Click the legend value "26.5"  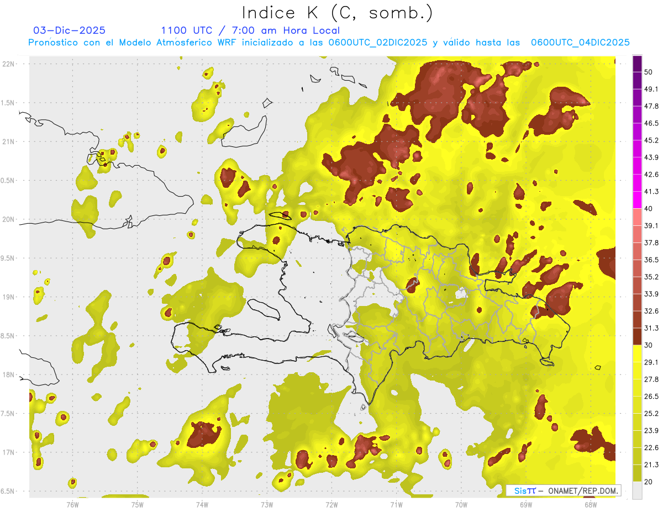651,397
